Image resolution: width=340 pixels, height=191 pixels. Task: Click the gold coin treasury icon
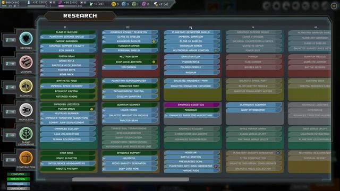click(x=3, y=2)
